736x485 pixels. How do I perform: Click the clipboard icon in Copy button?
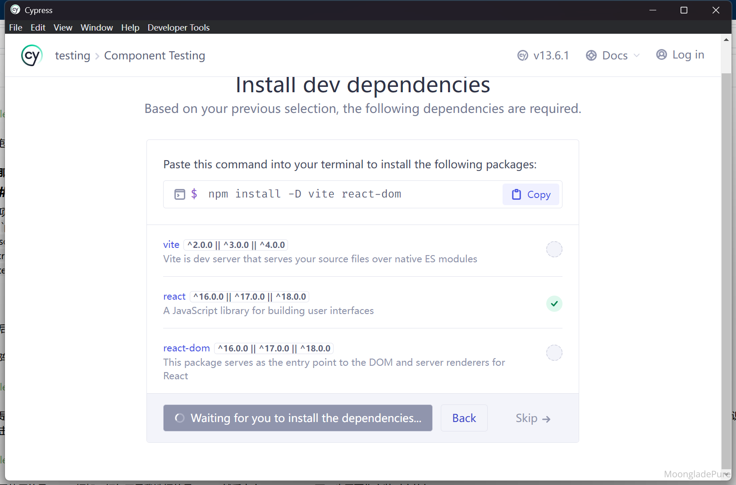click(x=517, y=194)
